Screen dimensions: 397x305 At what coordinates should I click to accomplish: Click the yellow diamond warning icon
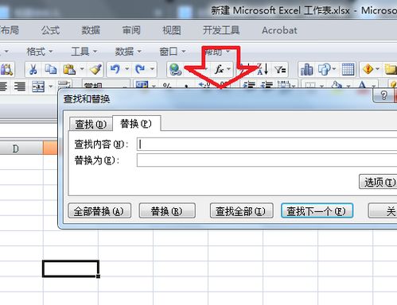click(368, 70)
